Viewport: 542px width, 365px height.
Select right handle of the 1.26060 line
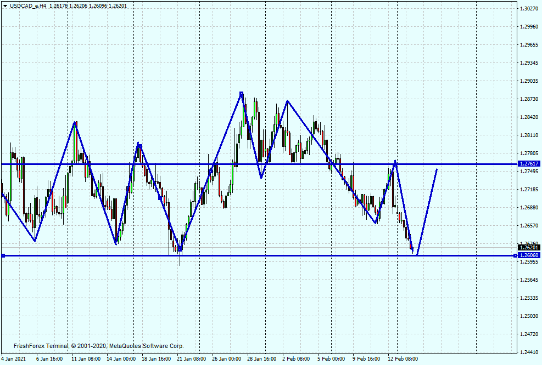515,255
